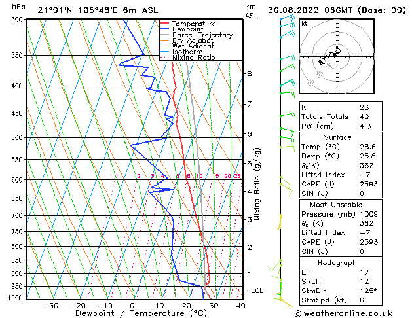Click the Hodograph section header in table
Screen dimensions: 412x318
point(337,263)
